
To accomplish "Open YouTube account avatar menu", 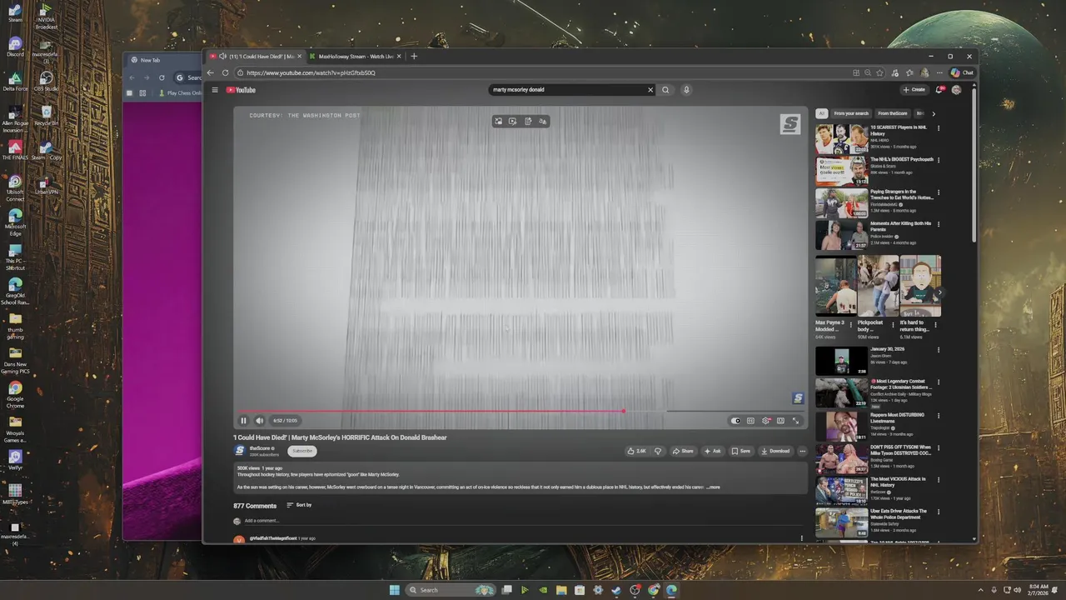I will (956, 90).
